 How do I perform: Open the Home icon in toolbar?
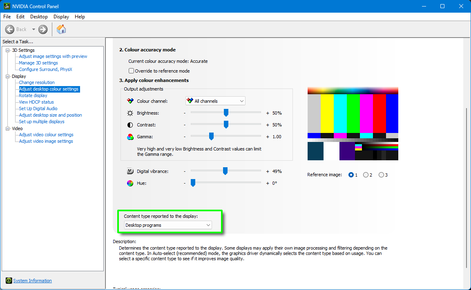coord(61,29)
